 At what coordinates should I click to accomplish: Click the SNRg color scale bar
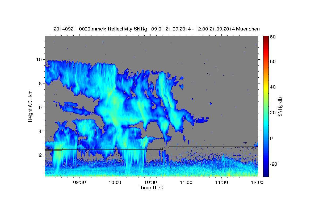(266, 106)
